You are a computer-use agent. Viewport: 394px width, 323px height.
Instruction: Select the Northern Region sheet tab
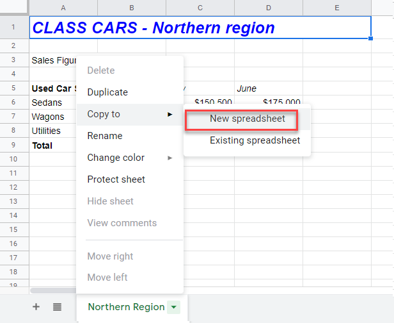coord(126,307)
